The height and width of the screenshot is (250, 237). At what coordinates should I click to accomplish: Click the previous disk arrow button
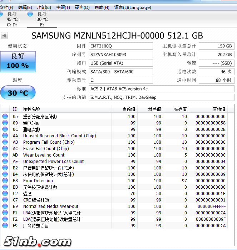click(x=4, y=36)
